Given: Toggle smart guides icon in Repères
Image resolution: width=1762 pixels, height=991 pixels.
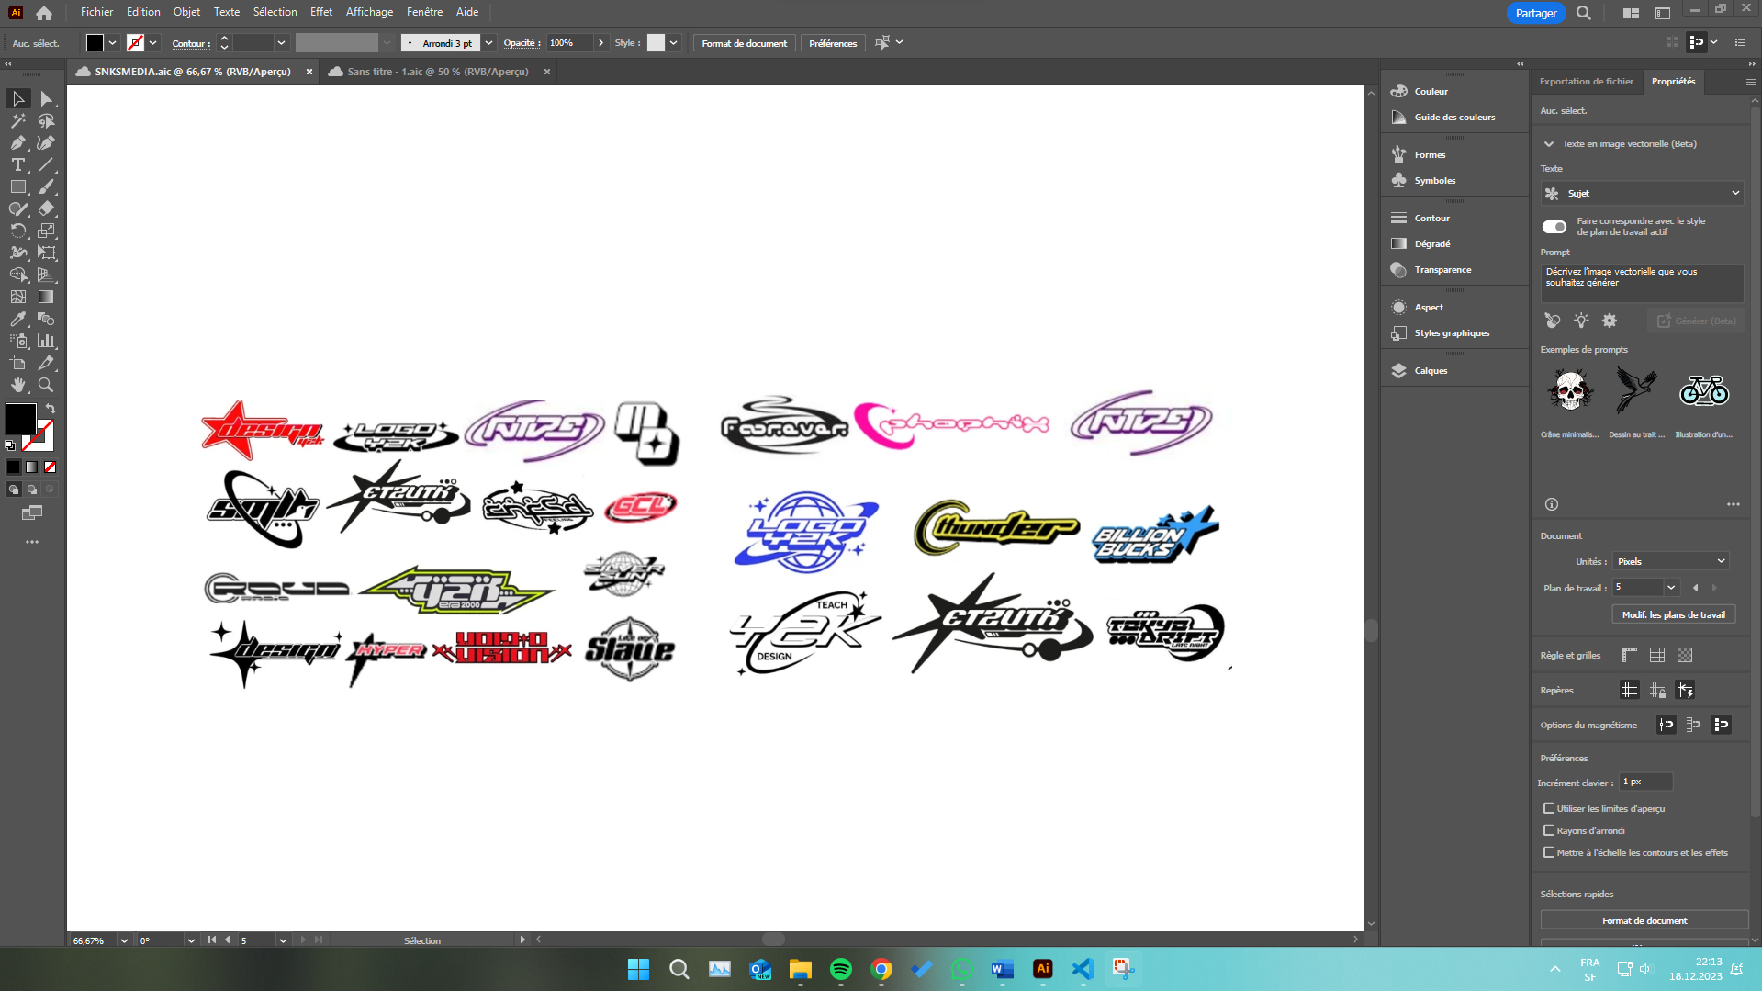Looking at the screenshot, I should click(1685, 690).
